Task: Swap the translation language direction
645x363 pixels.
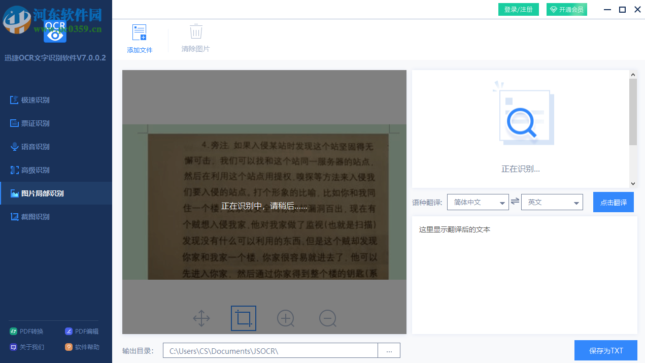Action: pyautogui.click(x=514, y=202)
